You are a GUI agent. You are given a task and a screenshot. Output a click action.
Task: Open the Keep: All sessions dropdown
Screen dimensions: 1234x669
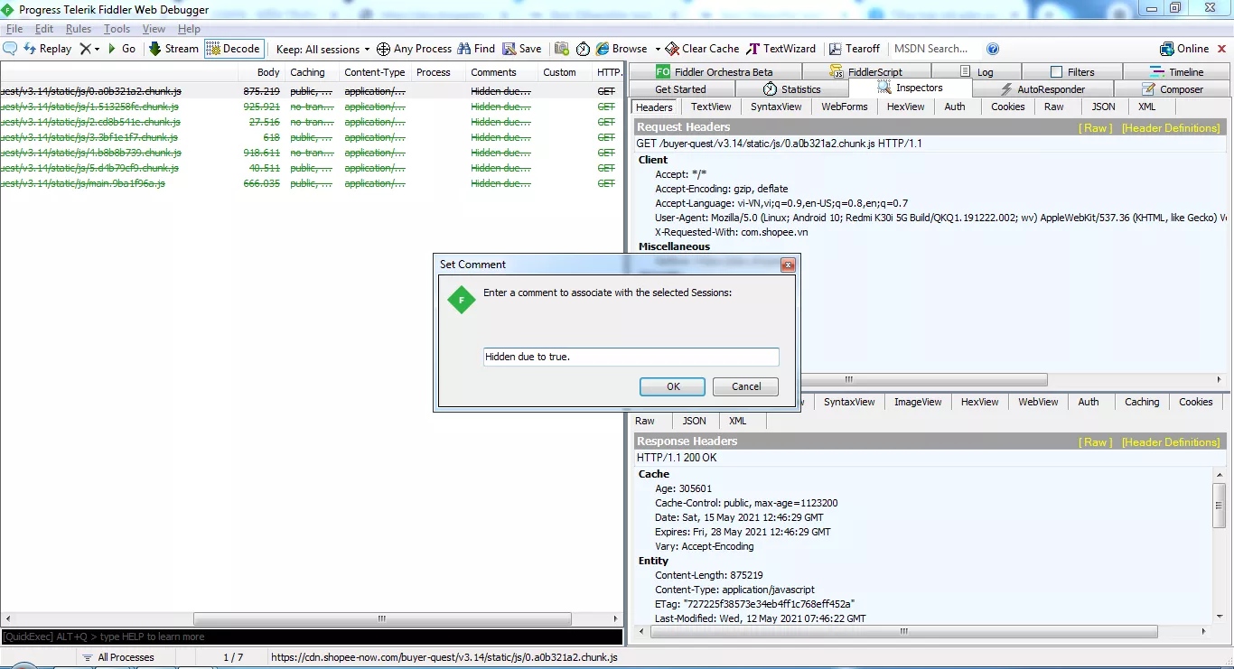[323, 50]
